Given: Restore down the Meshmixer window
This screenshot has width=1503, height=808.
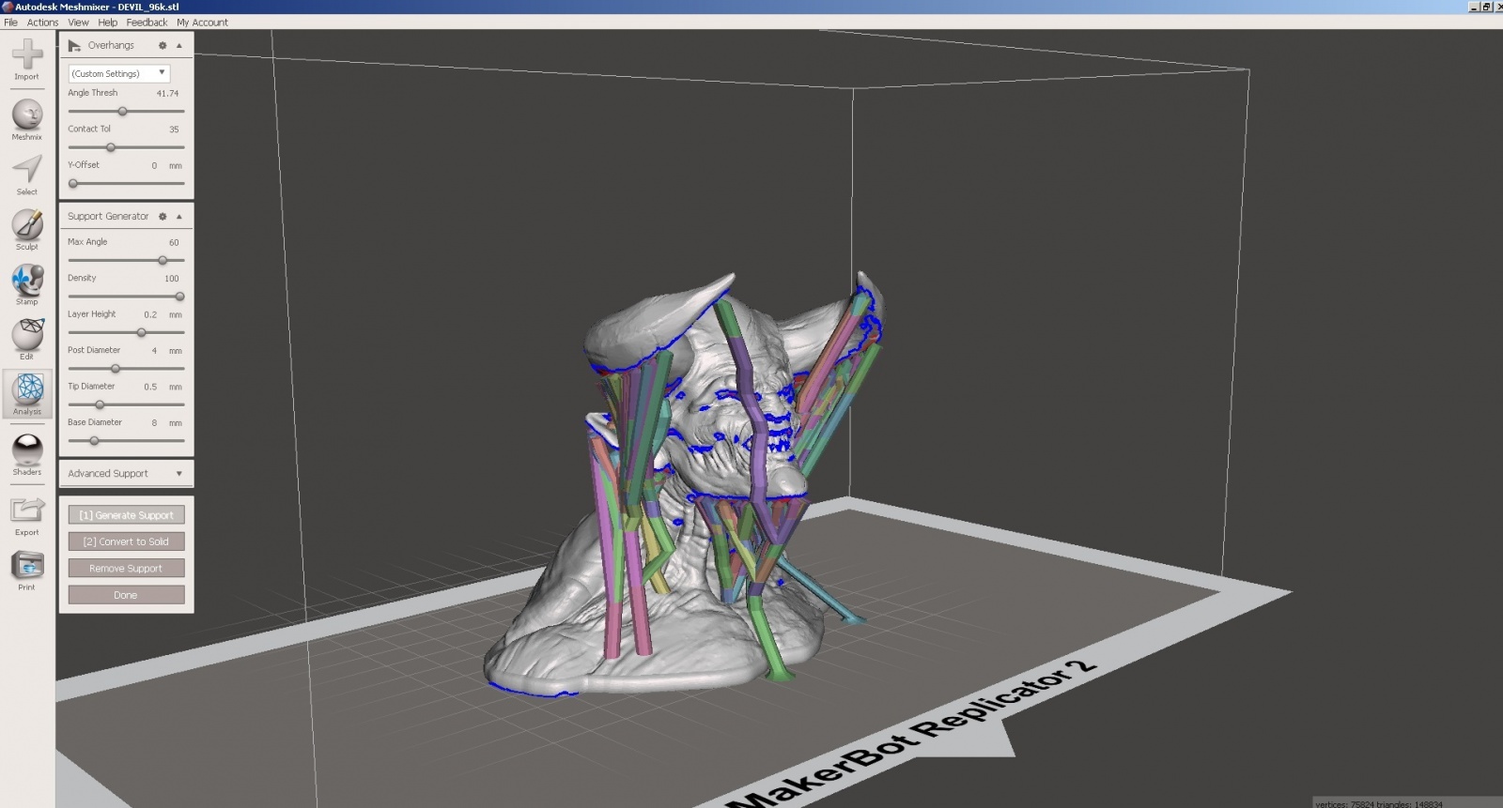Looking at the screenshot, I should coord(1486,7).
